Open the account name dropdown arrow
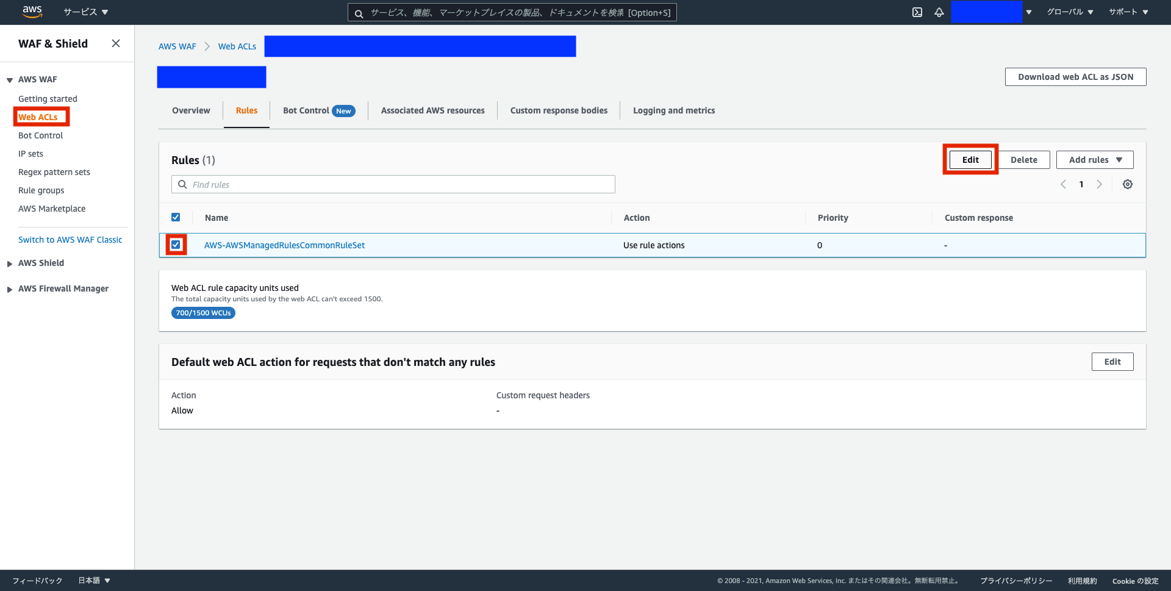 [1029, 12]
